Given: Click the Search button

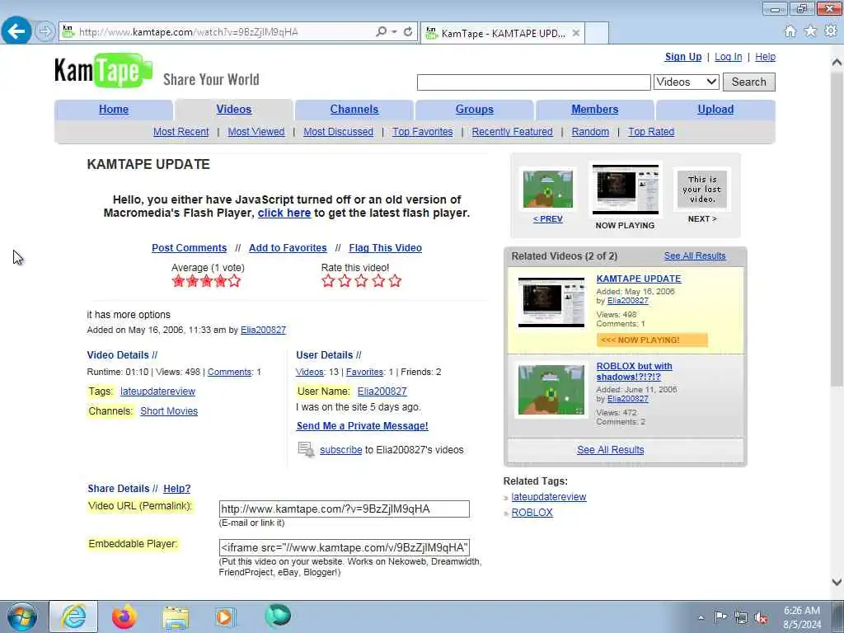Looking at the screenshot, I should 748,82.
